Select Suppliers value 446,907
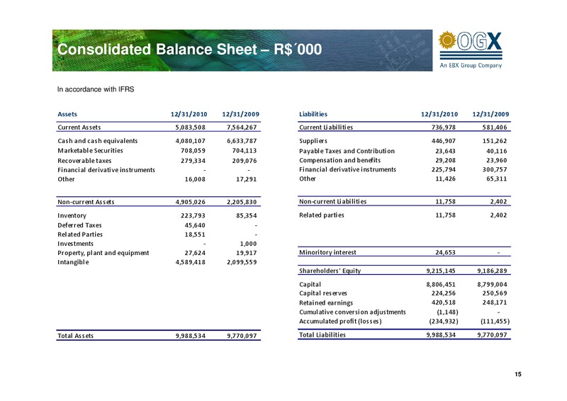 [444, 141]
